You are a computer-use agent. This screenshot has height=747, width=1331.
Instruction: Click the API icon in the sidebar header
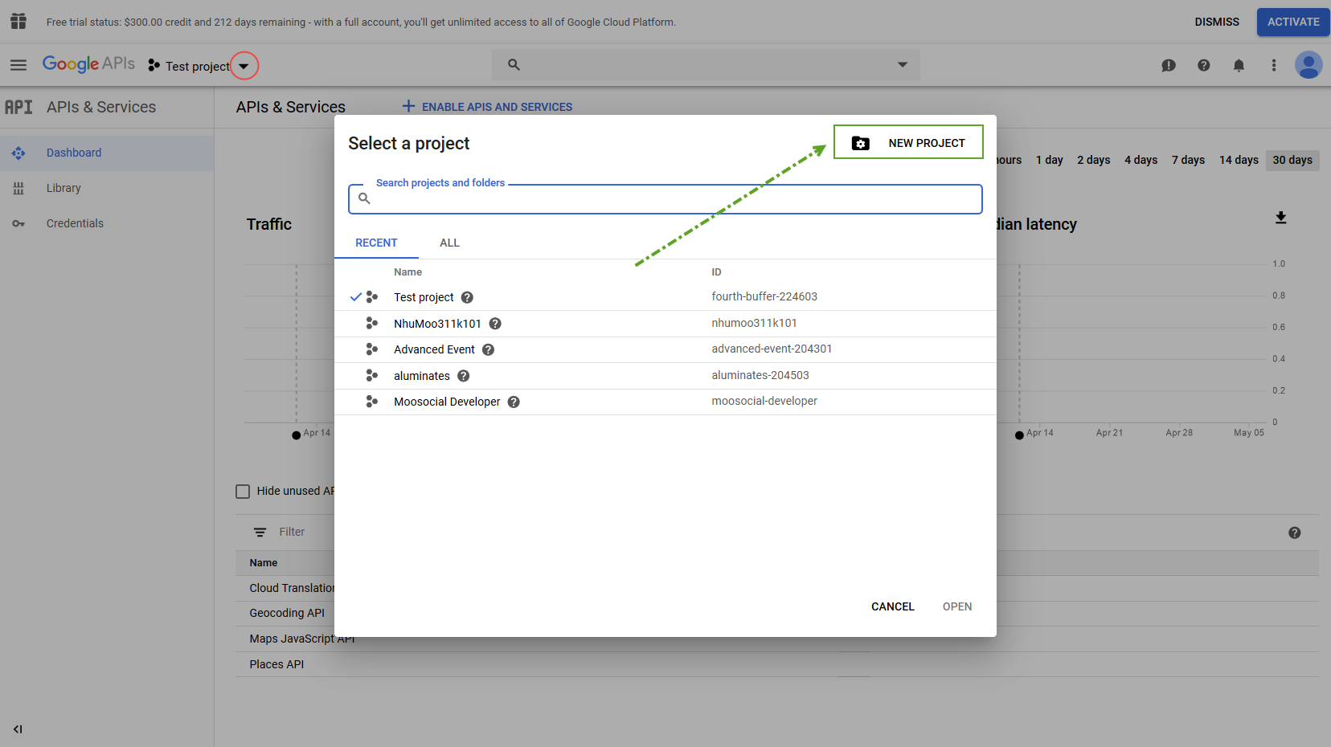tap(18, 107)
